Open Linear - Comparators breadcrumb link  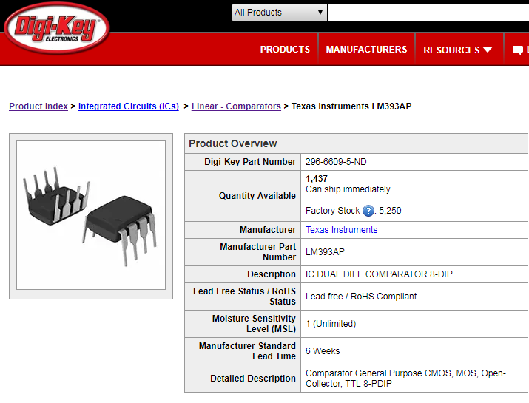(236, 106)
